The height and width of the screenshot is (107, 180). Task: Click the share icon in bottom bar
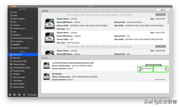click(x=24, y=95)
